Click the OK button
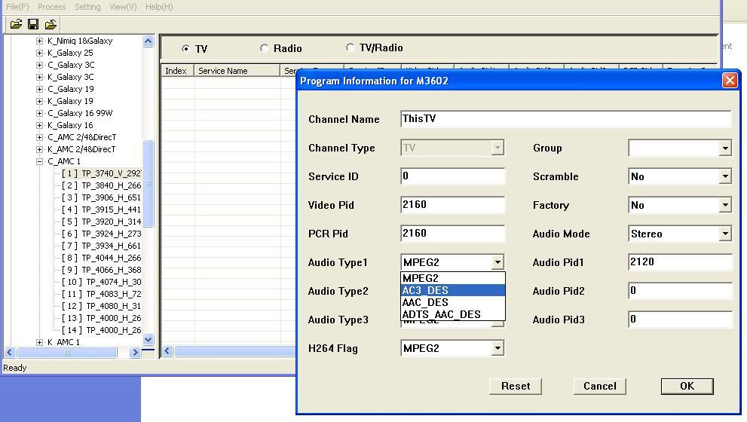The width and height of the screenshot is (747, 422). click(x=687, y=387)
